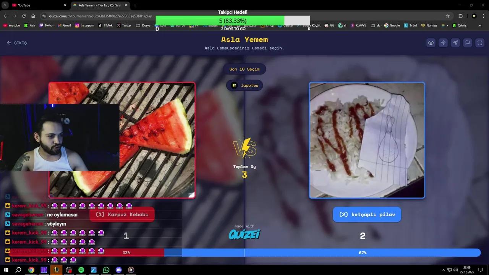489x275 pixels.
Task: Show hidden system tray icons
Action: 443,270
